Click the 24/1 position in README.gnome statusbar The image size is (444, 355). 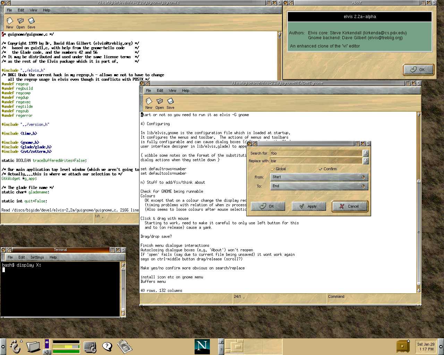(239, 297)
